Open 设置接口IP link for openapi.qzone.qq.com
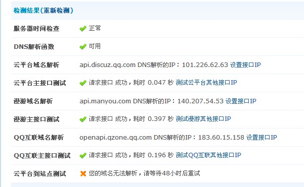The height and width of the screenshot is (187, 304). (x=262, y=137)
